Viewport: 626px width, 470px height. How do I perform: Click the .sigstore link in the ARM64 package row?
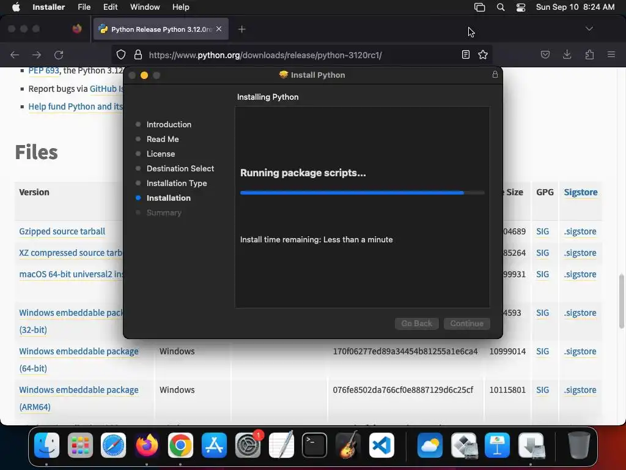[x=580, y=390]
